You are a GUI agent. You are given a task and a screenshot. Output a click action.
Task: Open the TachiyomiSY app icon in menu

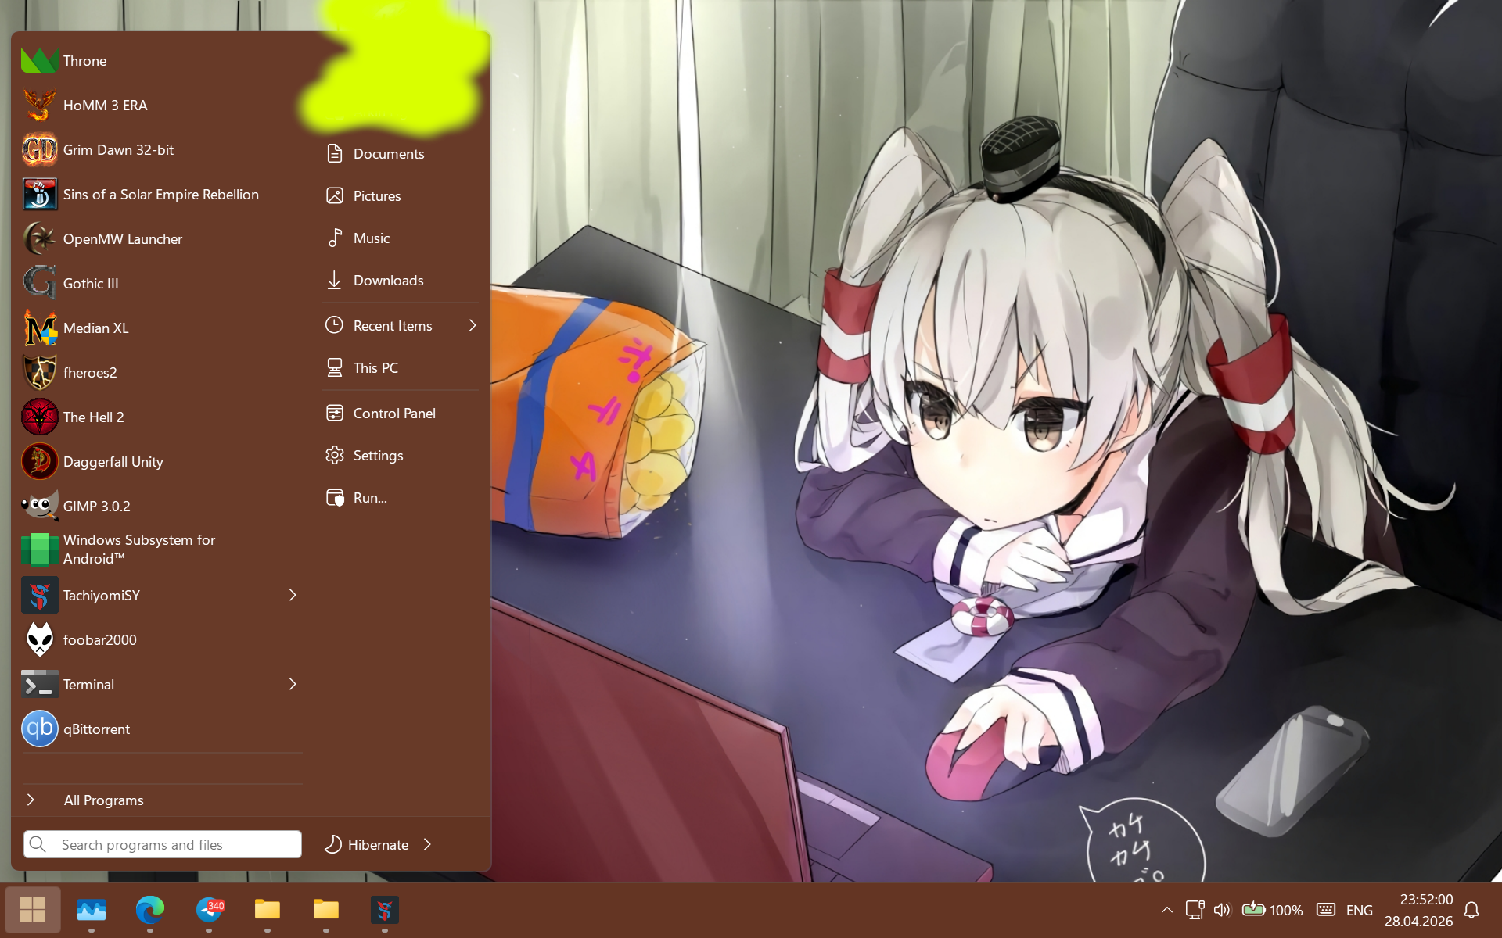[39, 596]
